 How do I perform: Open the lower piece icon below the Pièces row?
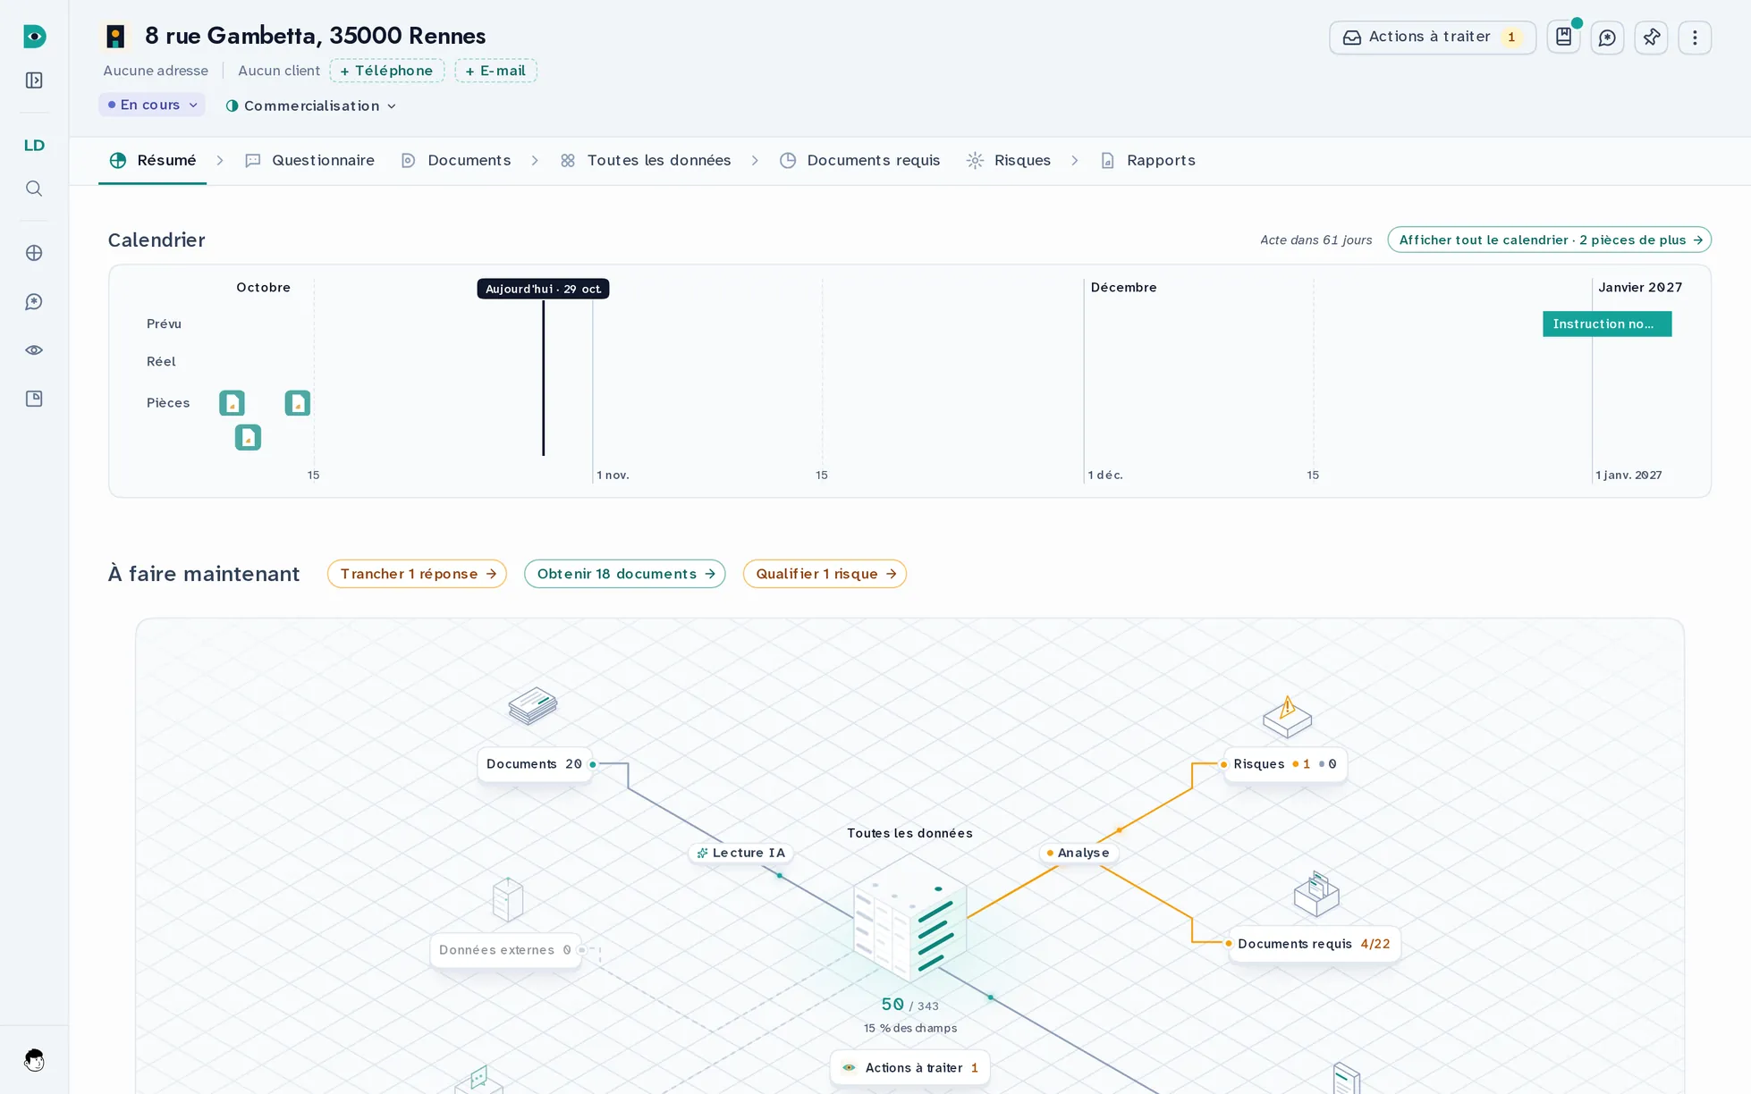248,437
